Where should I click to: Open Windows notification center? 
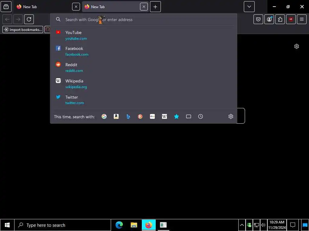click(x=293, y=225)
